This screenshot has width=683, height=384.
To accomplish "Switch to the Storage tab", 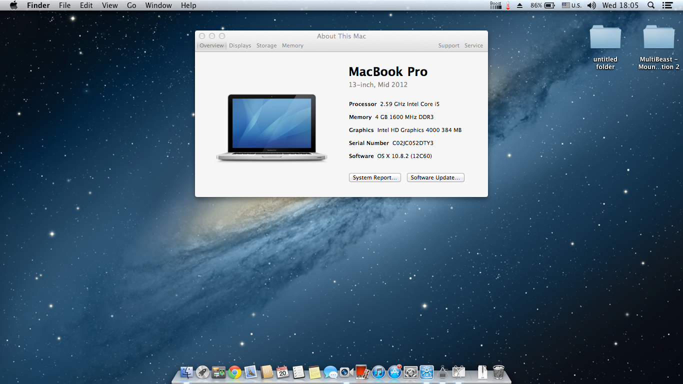I will point(266,45).
